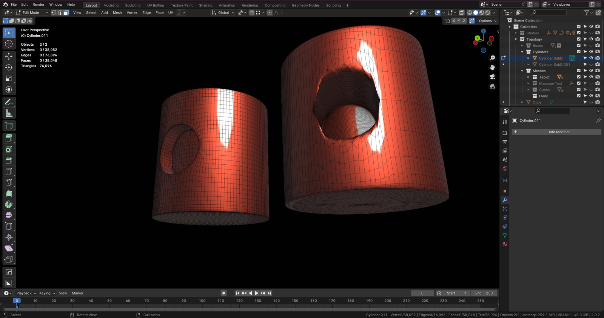This screenshot has height=318, width=604.
Task: Disable render for Meshes collection
Action: coord(598,71)
